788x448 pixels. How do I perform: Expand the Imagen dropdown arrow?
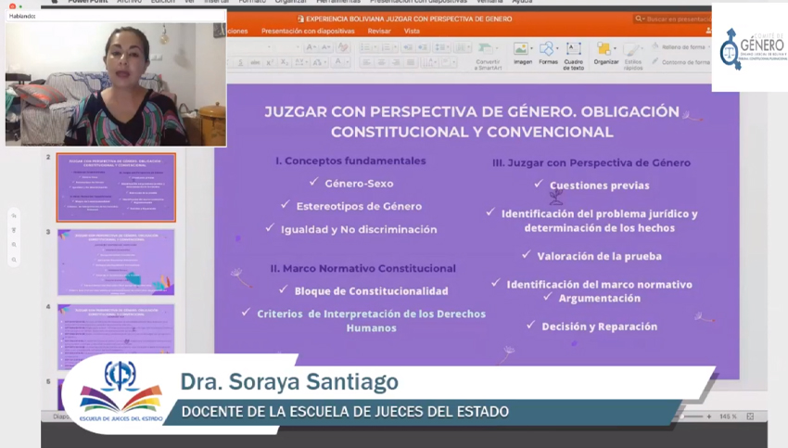coord(531,49)
